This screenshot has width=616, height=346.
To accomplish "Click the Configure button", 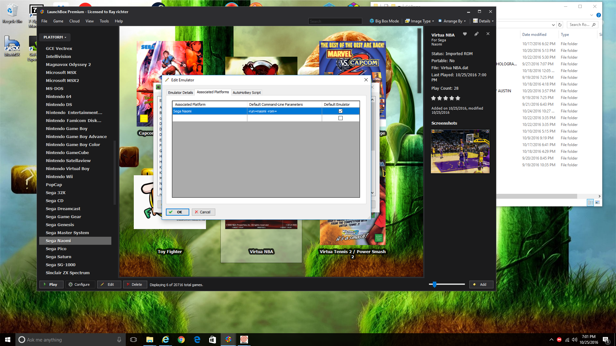I will click(x=80, y=284).
